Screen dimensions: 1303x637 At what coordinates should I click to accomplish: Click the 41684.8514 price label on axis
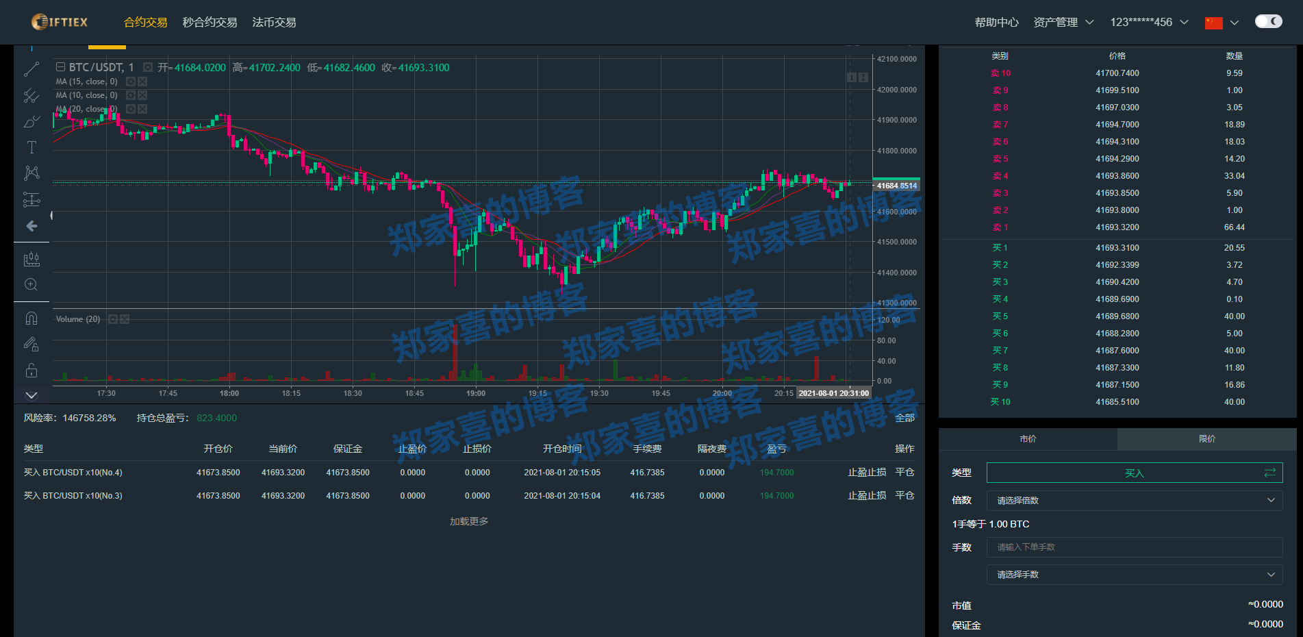point(897,186)
